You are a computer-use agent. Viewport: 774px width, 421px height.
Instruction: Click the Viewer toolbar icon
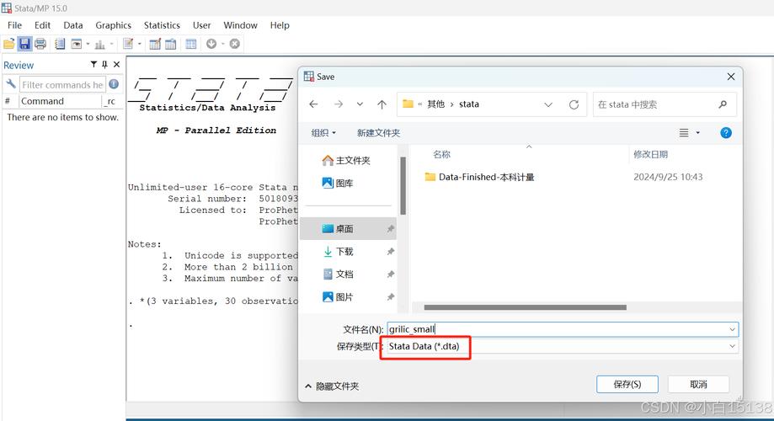(x=77, y=44)
